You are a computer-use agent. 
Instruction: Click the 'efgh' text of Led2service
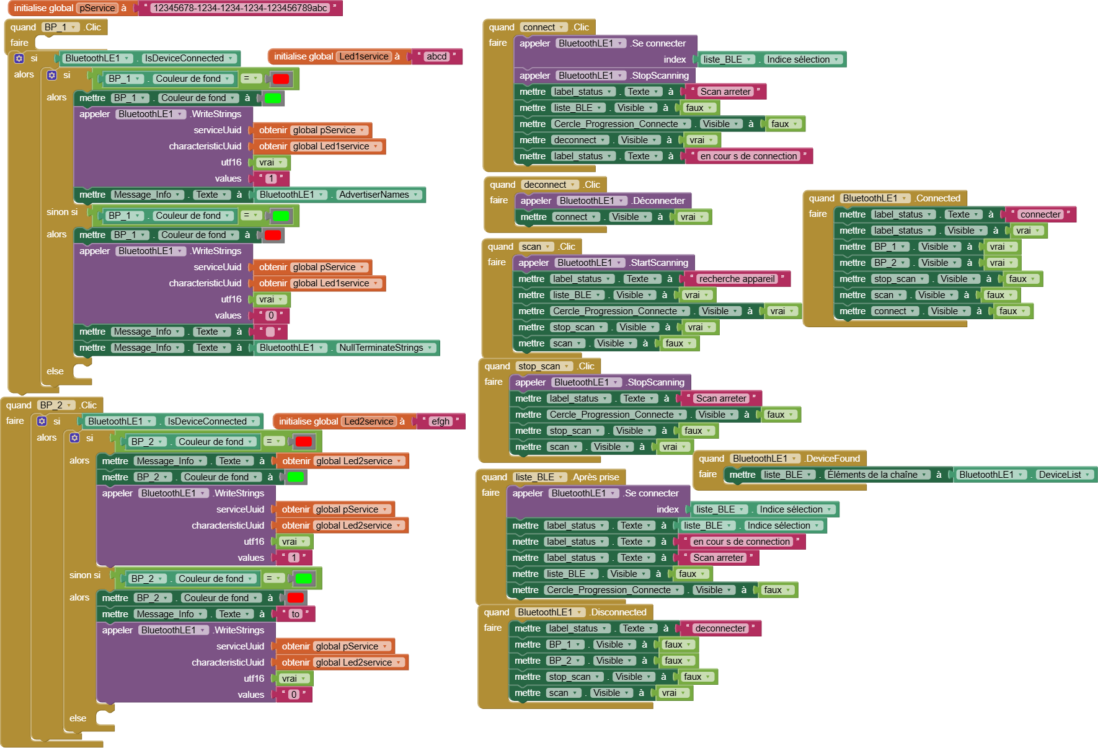coord(440,421)
